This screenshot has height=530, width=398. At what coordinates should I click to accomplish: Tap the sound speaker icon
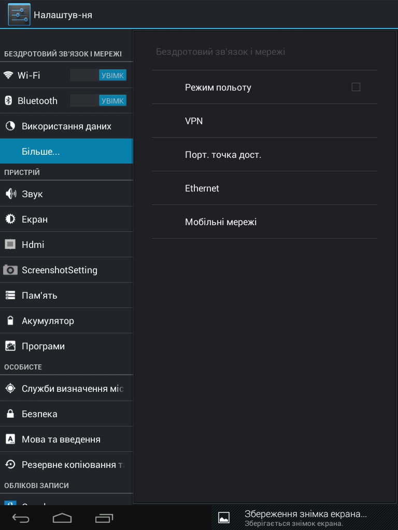[10, 194]
